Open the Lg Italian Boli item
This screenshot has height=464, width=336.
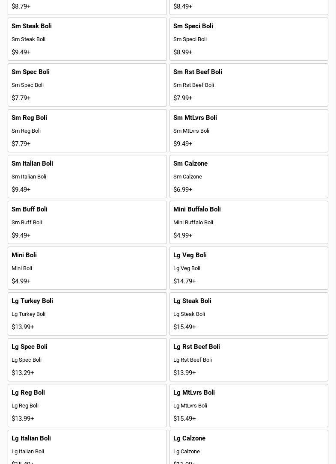[87, 448]
